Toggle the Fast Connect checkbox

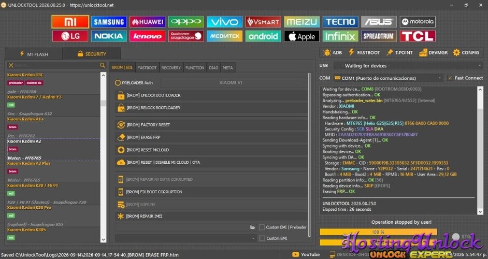pos(450,78)
